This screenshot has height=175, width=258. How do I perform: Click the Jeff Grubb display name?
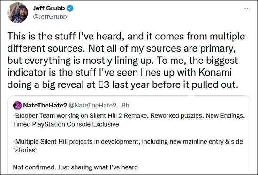(x=49, y=8)
